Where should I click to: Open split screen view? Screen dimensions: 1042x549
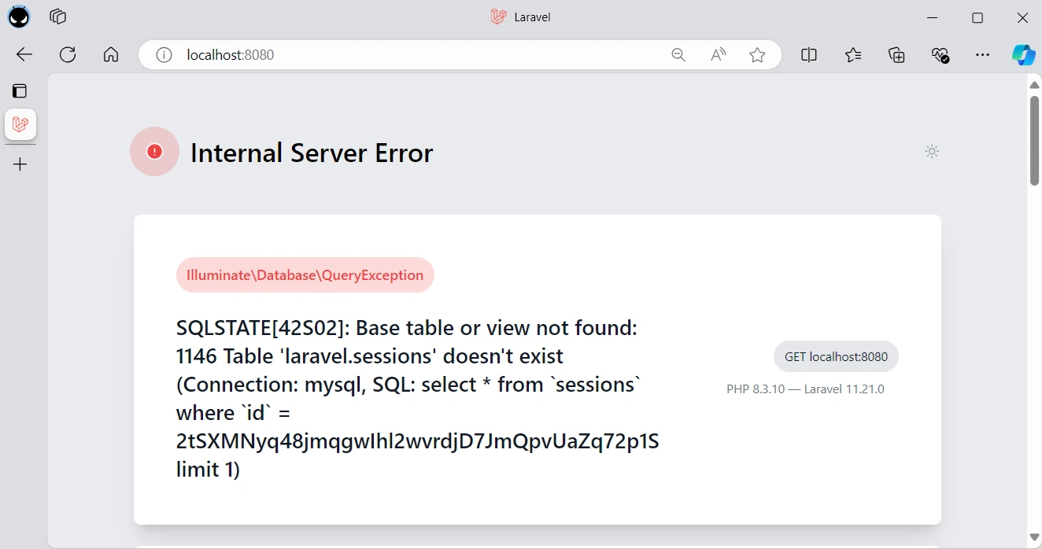(808, 54)
